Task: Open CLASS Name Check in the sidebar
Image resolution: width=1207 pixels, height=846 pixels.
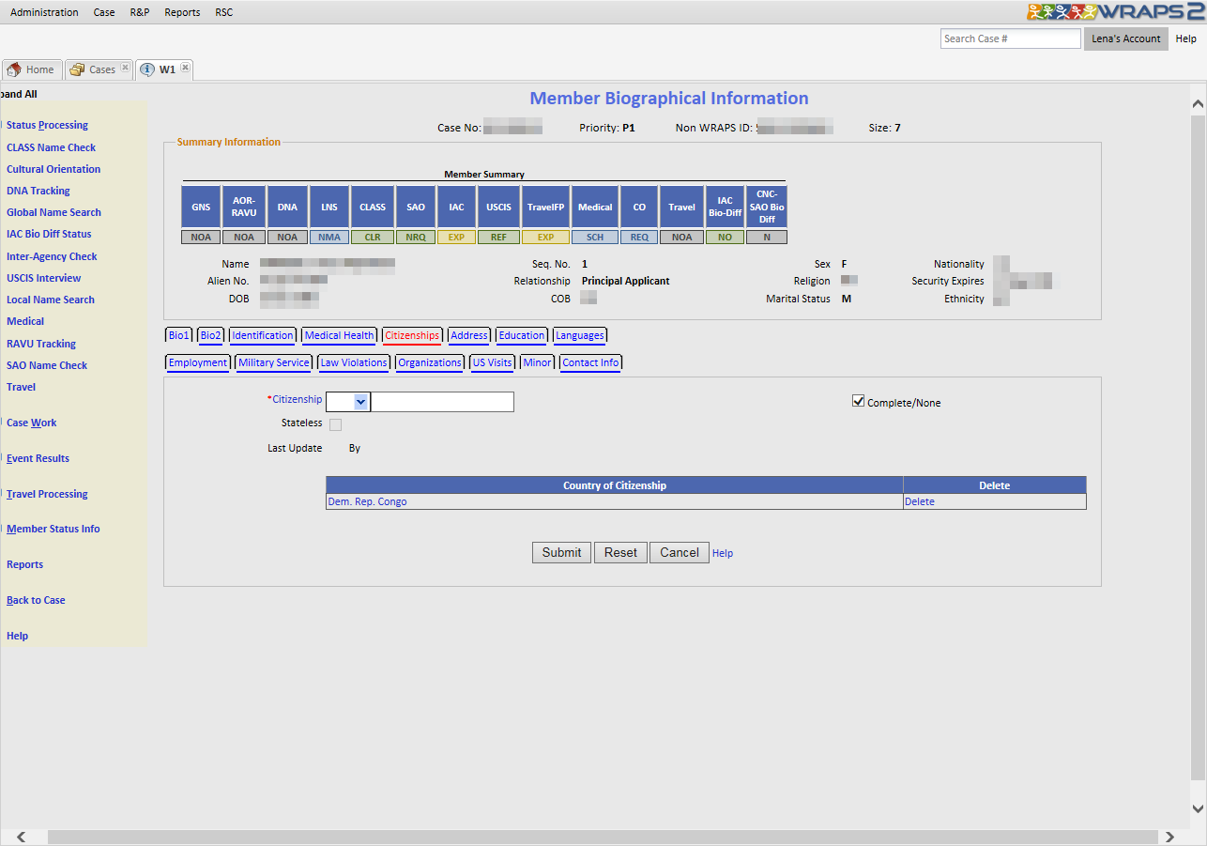Action: [51, 147]
